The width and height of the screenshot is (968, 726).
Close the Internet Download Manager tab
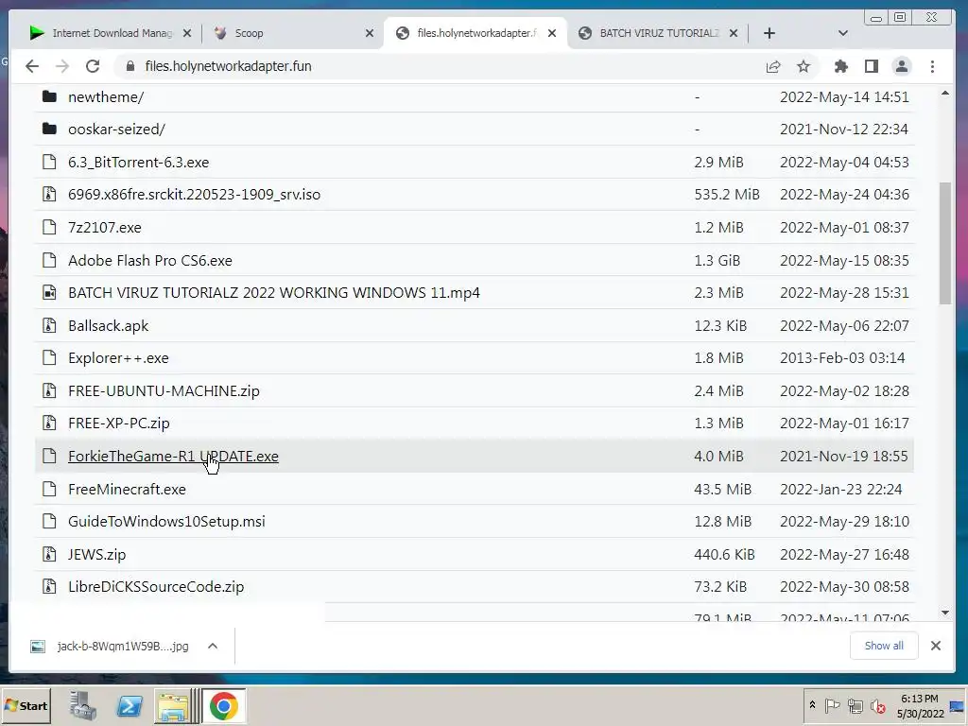pos(187,33)
